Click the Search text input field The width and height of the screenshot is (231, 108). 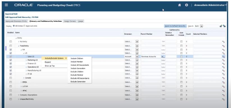coord(211,26)
